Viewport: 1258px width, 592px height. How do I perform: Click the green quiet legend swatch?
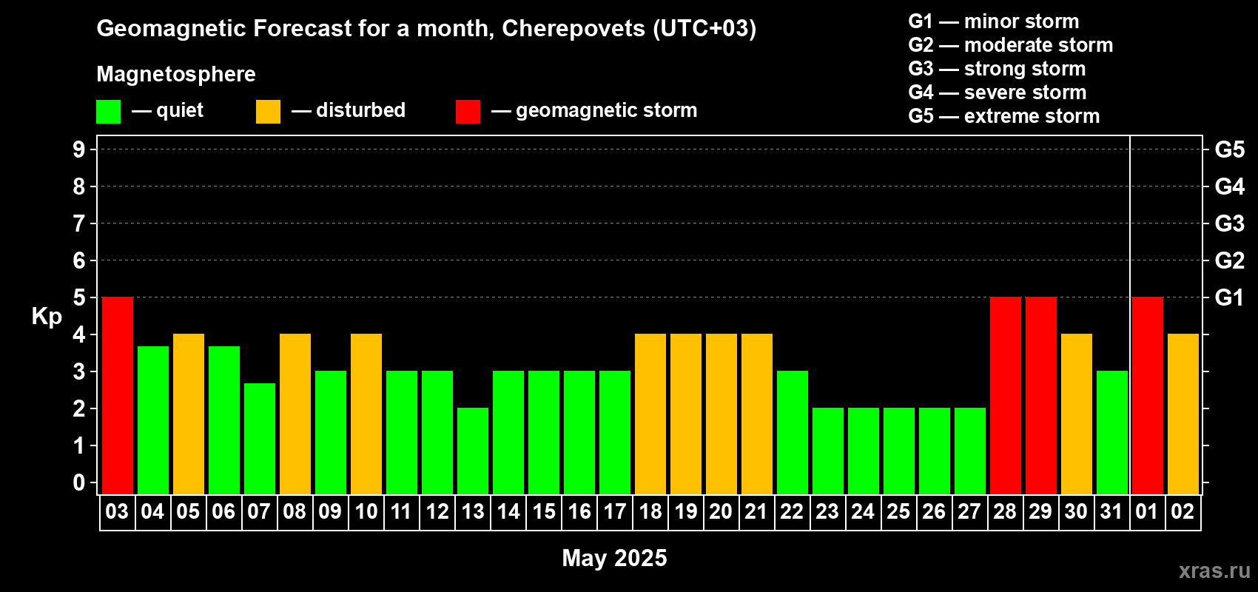click(x=108, y=112)
